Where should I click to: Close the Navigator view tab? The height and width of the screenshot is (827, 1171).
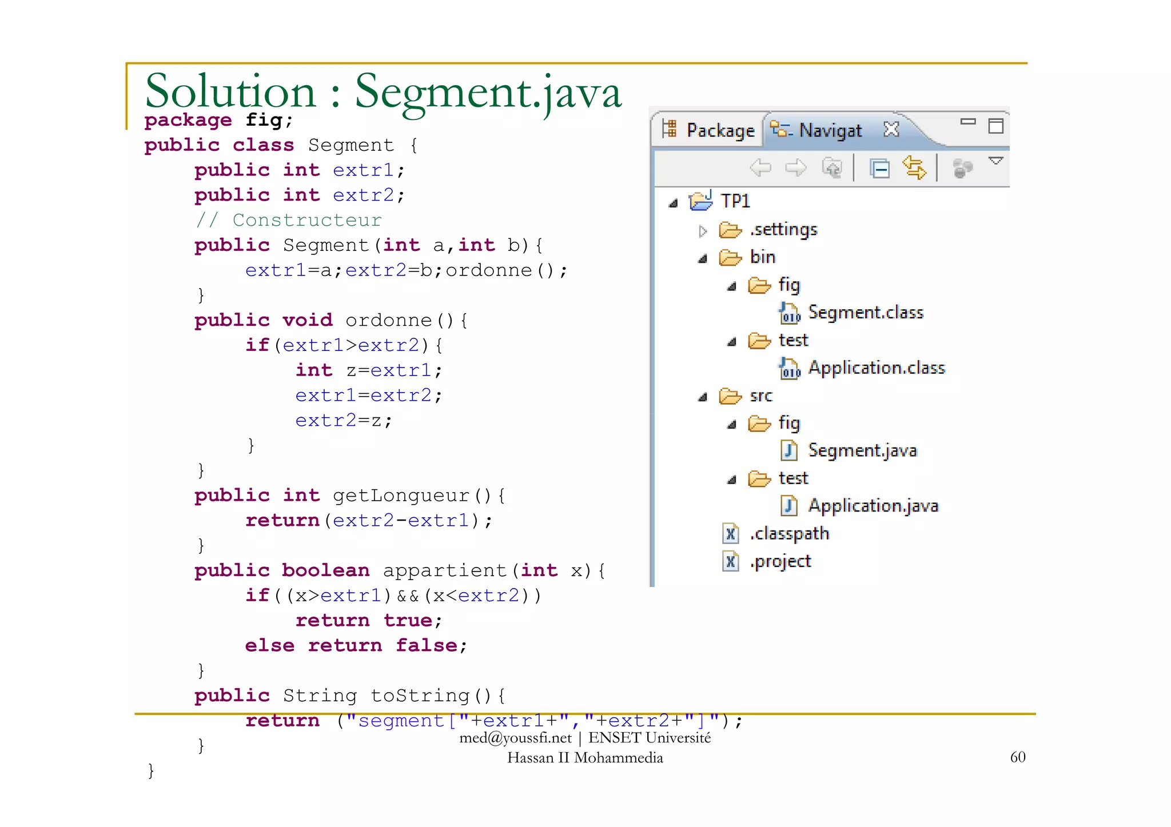[x=891, y=129]
